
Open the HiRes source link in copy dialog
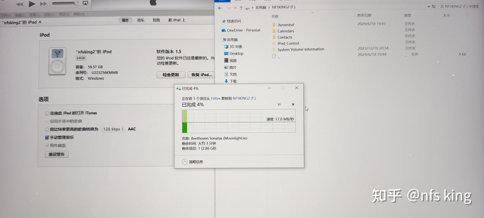pos(215,99)
